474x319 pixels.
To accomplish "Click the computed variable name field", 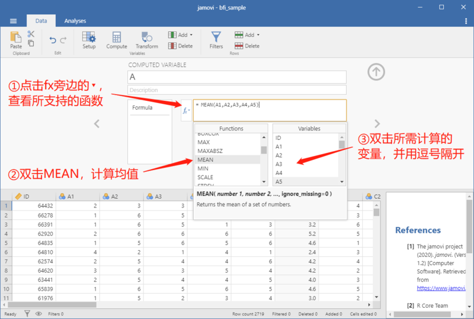I will coord(236,77).
